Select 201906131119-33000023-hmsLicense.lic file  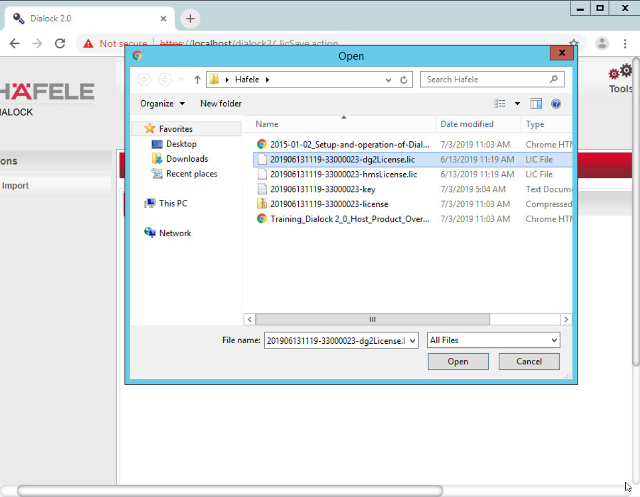point(344,174)
